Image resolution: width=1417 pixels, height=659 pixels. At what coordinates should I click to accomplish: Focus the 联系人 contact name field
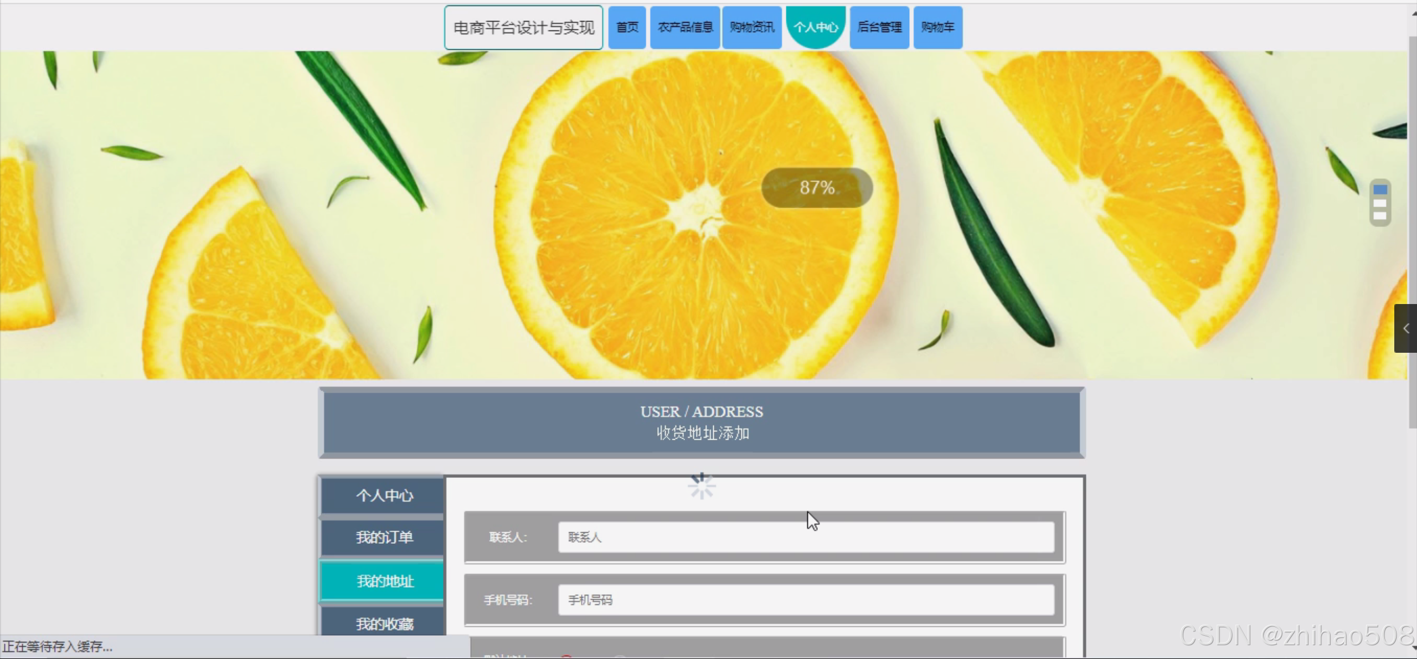coord(806,537)
